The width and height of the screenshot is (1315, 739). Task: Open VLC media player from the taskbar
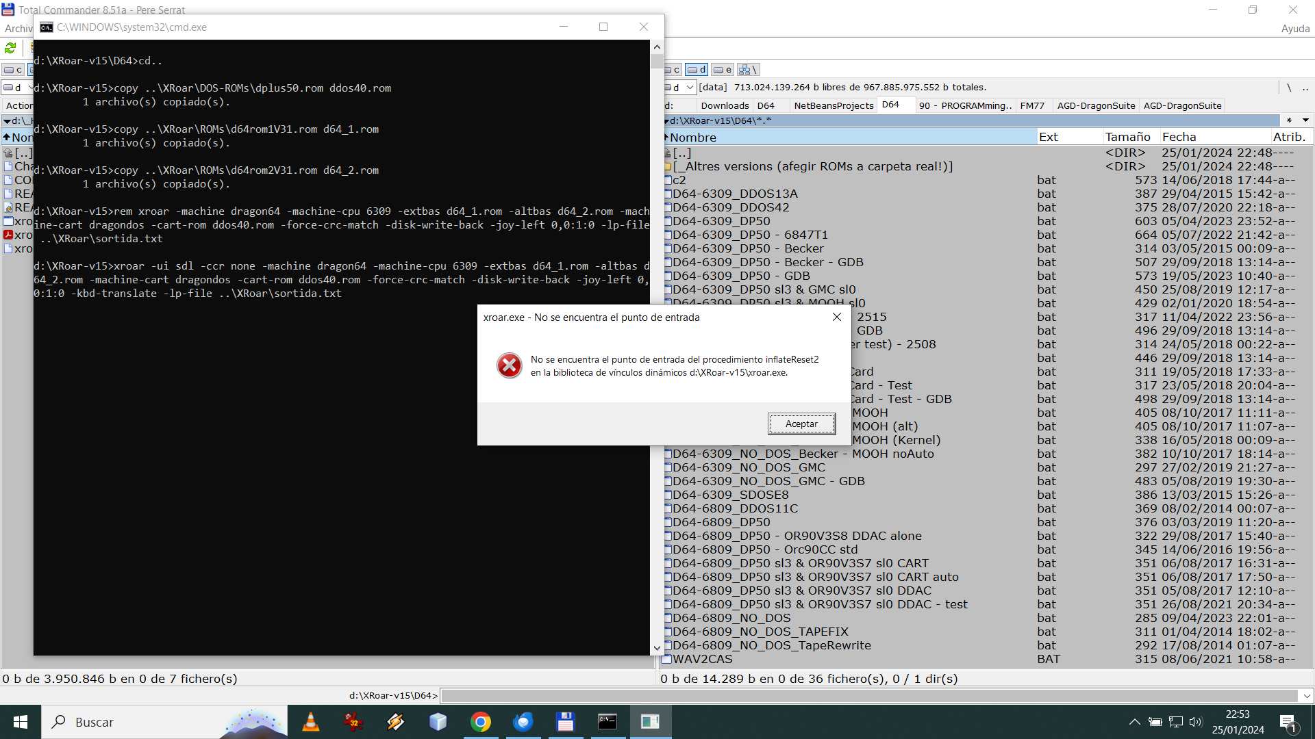[310, 722]
